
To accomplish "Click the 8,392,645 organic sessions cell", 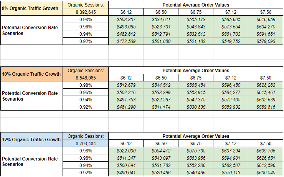I will pyautogui.click(x=85, y=12).
